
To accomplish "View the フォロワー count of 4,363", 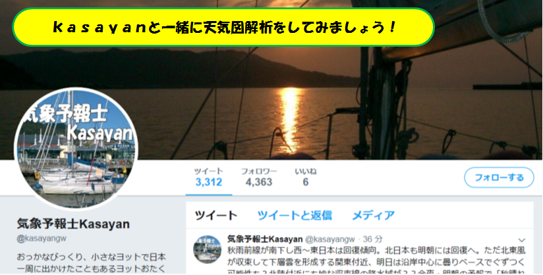I will coord(259,177).
